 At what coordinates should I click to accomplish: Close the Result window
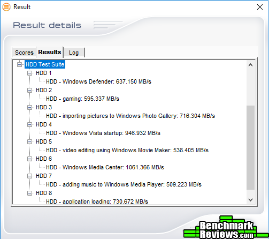[260, 7]
